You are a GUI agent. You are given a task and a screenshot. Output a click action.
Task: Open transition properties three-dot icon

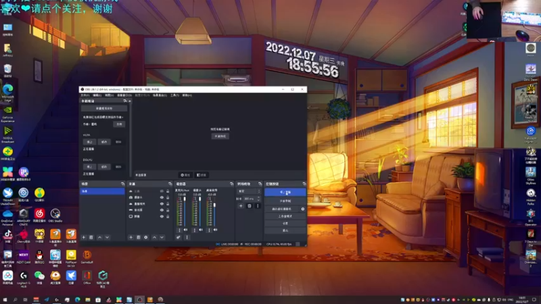pos(258,206)
